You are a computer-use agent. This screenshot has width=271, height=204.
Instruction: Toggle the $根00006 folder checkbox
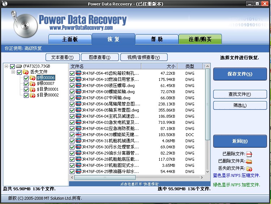(x=26, y=78)
